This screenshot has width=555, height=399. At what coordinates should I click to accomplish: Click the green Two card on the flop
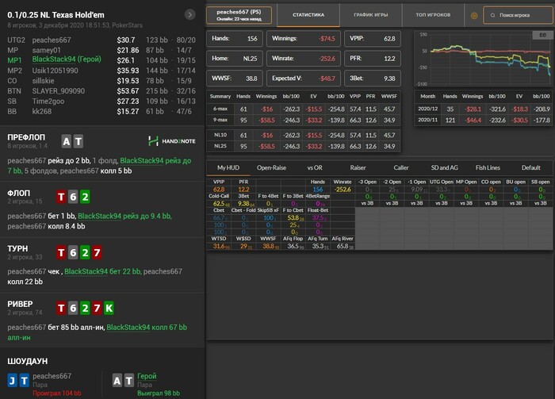[x=85, y=197]
